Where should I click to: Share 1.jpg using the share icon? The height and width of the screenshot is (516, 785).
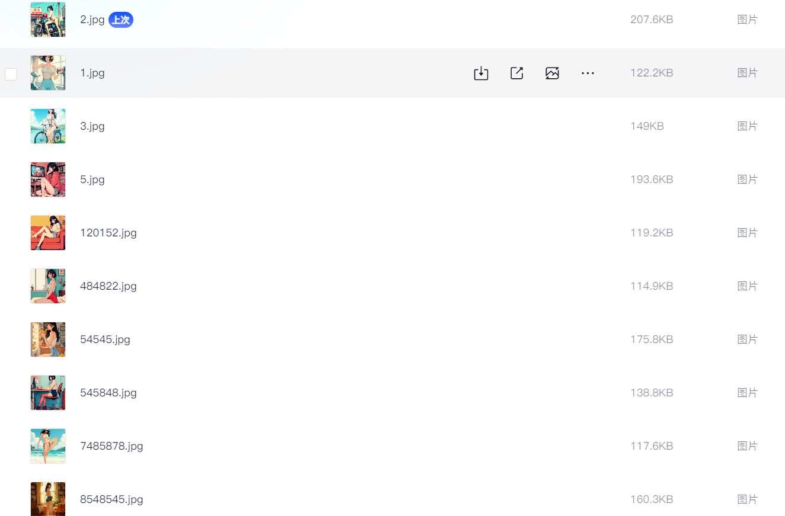pos(516,73)
